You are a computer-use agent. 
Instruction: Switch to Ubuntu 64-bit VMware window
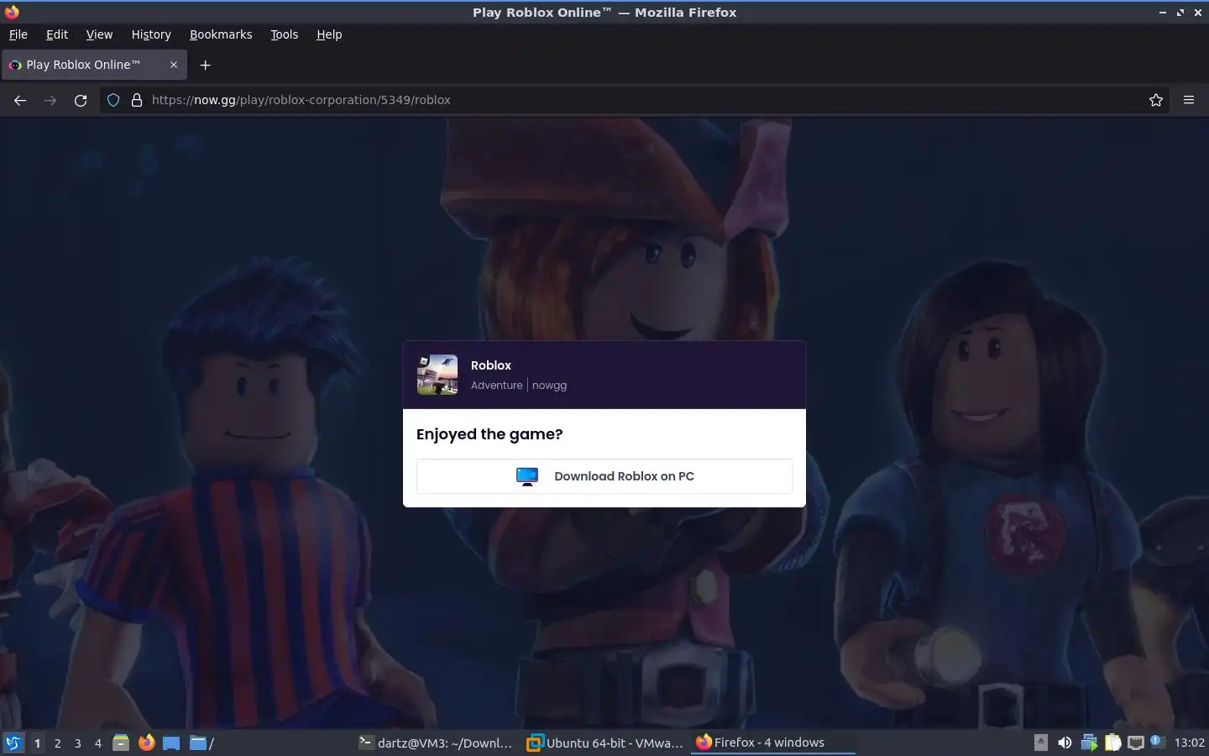(x=604, y=743)
